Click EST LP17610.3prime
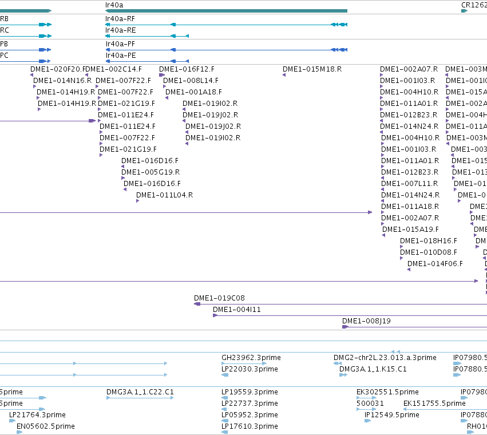The width and height of the screenshot is (487, 435). click(x=250, y=426)
